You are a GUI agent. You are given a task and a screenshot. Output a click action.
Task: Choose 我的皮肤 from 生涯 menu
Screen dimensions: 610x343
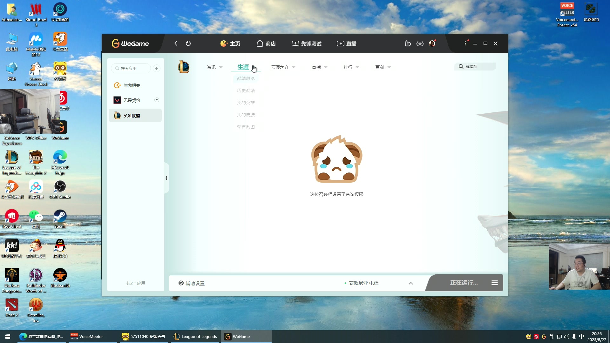click(x=246, y=115)
